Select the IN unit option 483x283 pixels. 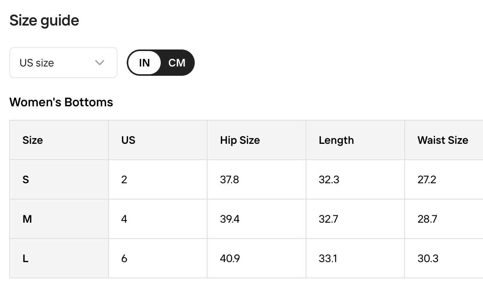tap(144, 63)
